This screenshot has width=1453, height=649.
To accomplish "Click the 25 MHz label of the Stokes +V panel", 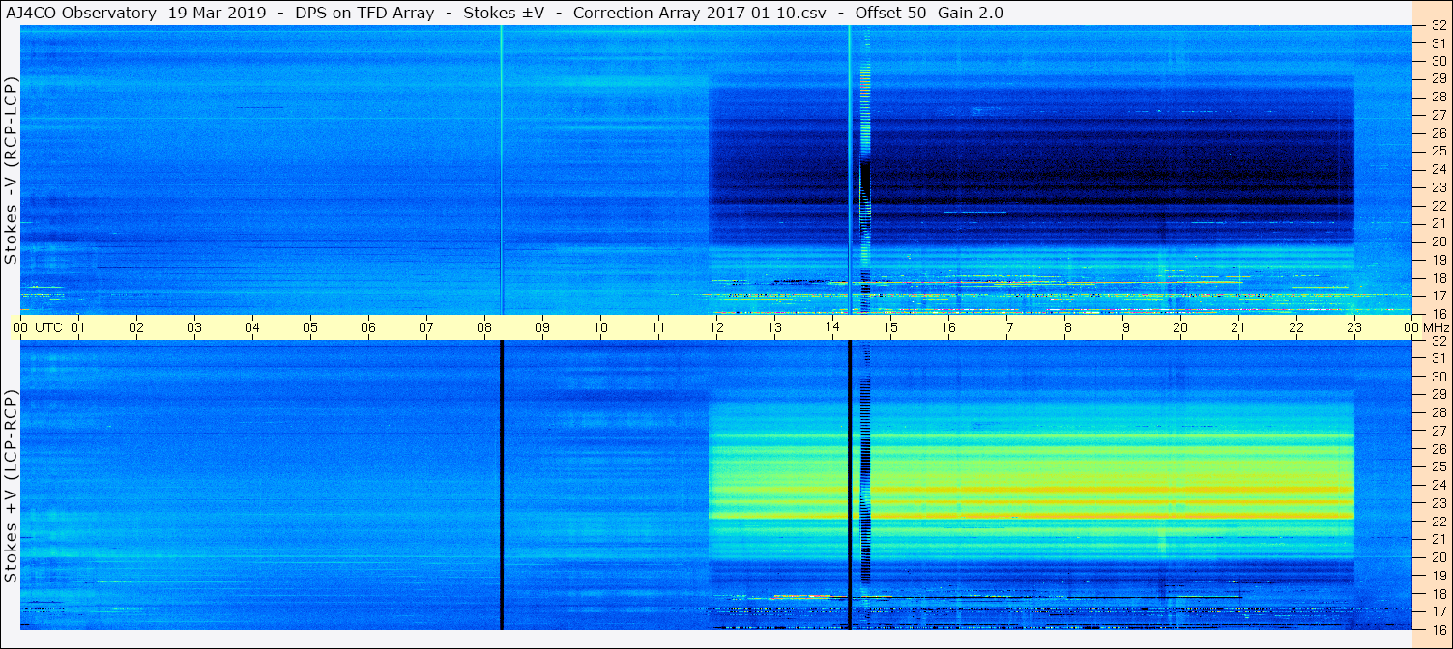I will click(x=1438, y=466).
